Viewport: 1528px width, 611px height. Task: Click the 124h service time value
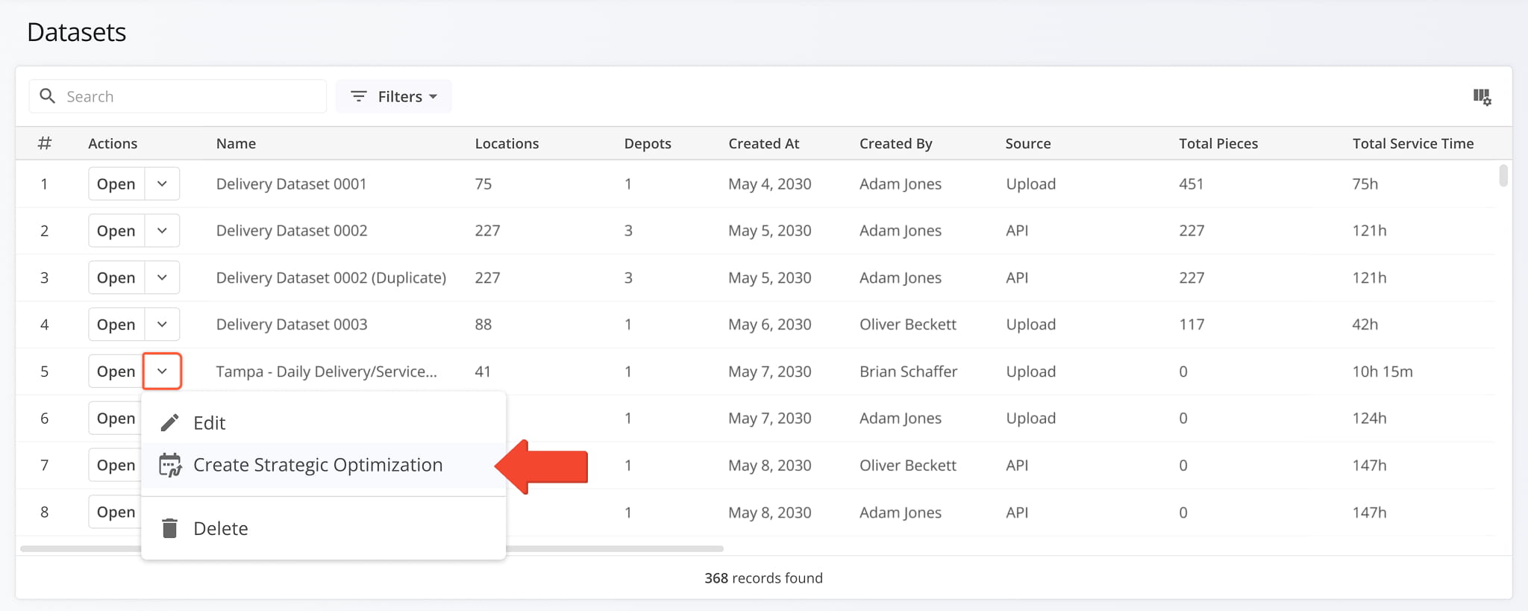pyautogui.click(x=1369, y=419)
